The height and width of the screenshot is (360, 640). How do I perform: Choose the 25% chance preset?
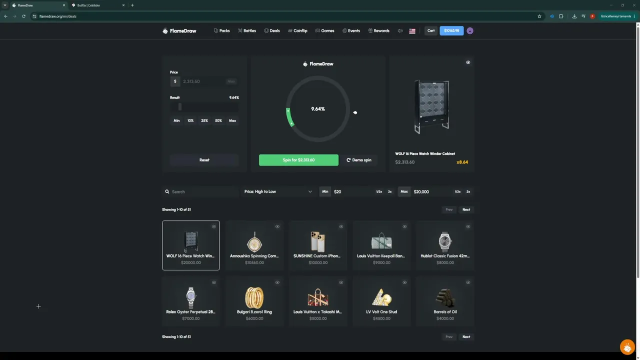[x=204, y=120]
